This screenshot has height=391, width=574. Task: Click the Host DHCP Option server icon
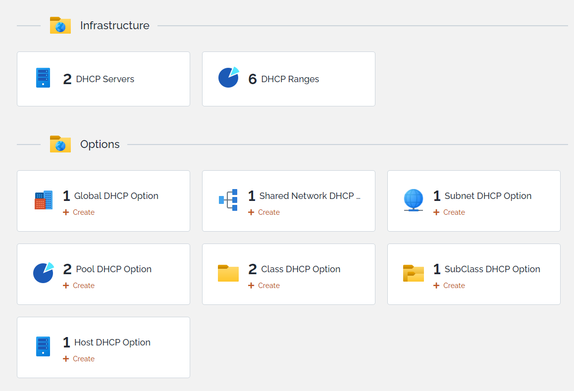43,346
